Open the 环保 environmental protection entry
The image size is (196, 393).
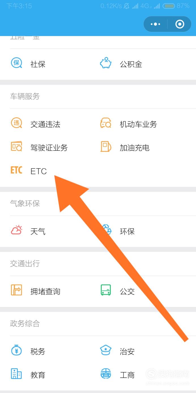pyautogui.click(x=117, y=231)
